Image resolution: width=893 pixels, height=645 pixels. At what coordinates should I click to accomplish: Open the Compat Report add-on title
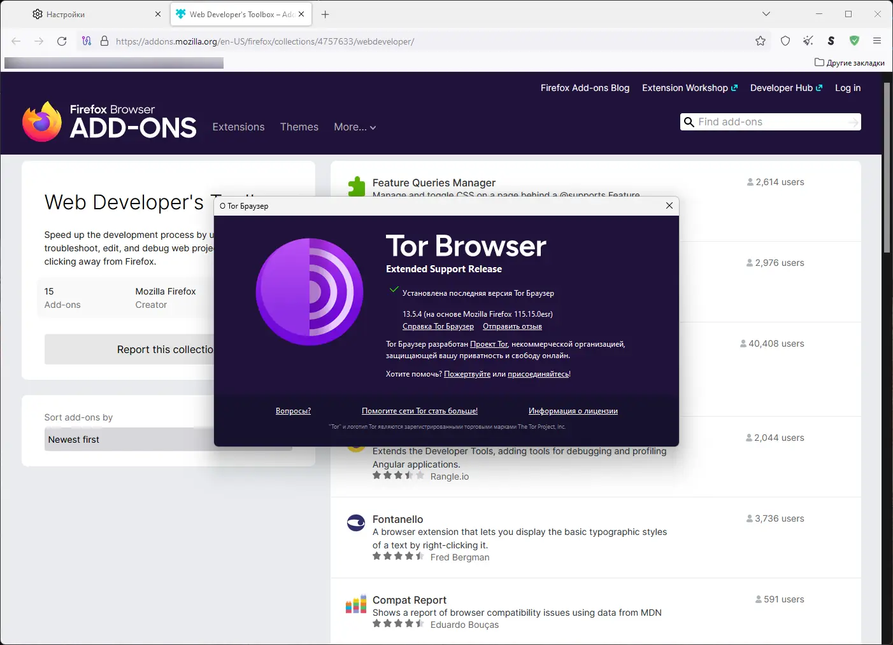click(410, 600)
